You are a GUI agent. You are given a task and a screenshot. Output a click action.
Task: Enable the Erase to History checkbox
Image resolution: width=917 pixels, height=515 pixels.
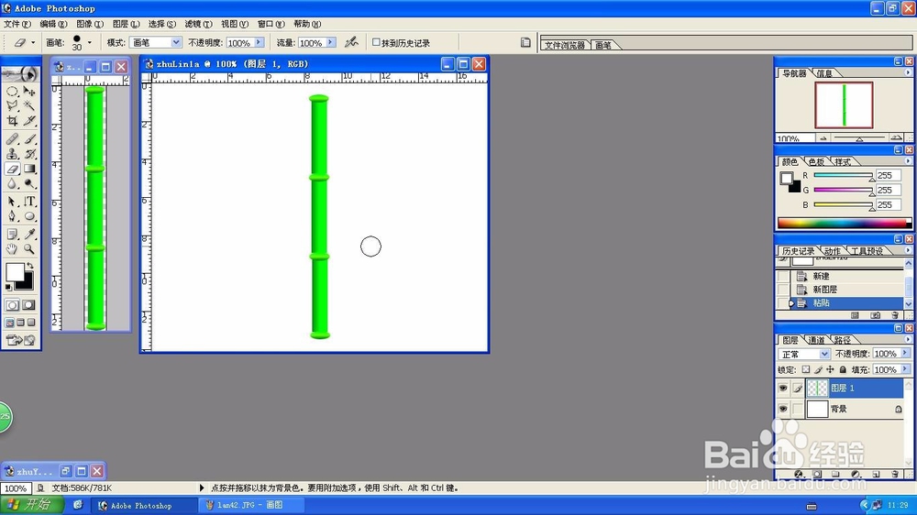pyautogui.click(x=376, y=42)
